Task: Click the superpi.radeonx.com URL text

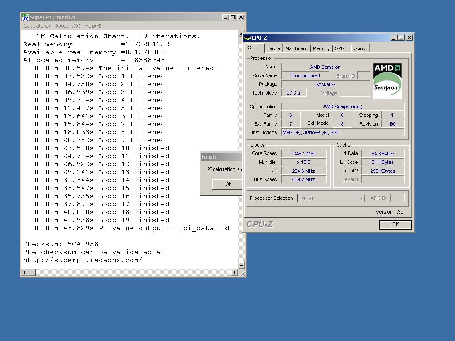Action: point(83,260)
